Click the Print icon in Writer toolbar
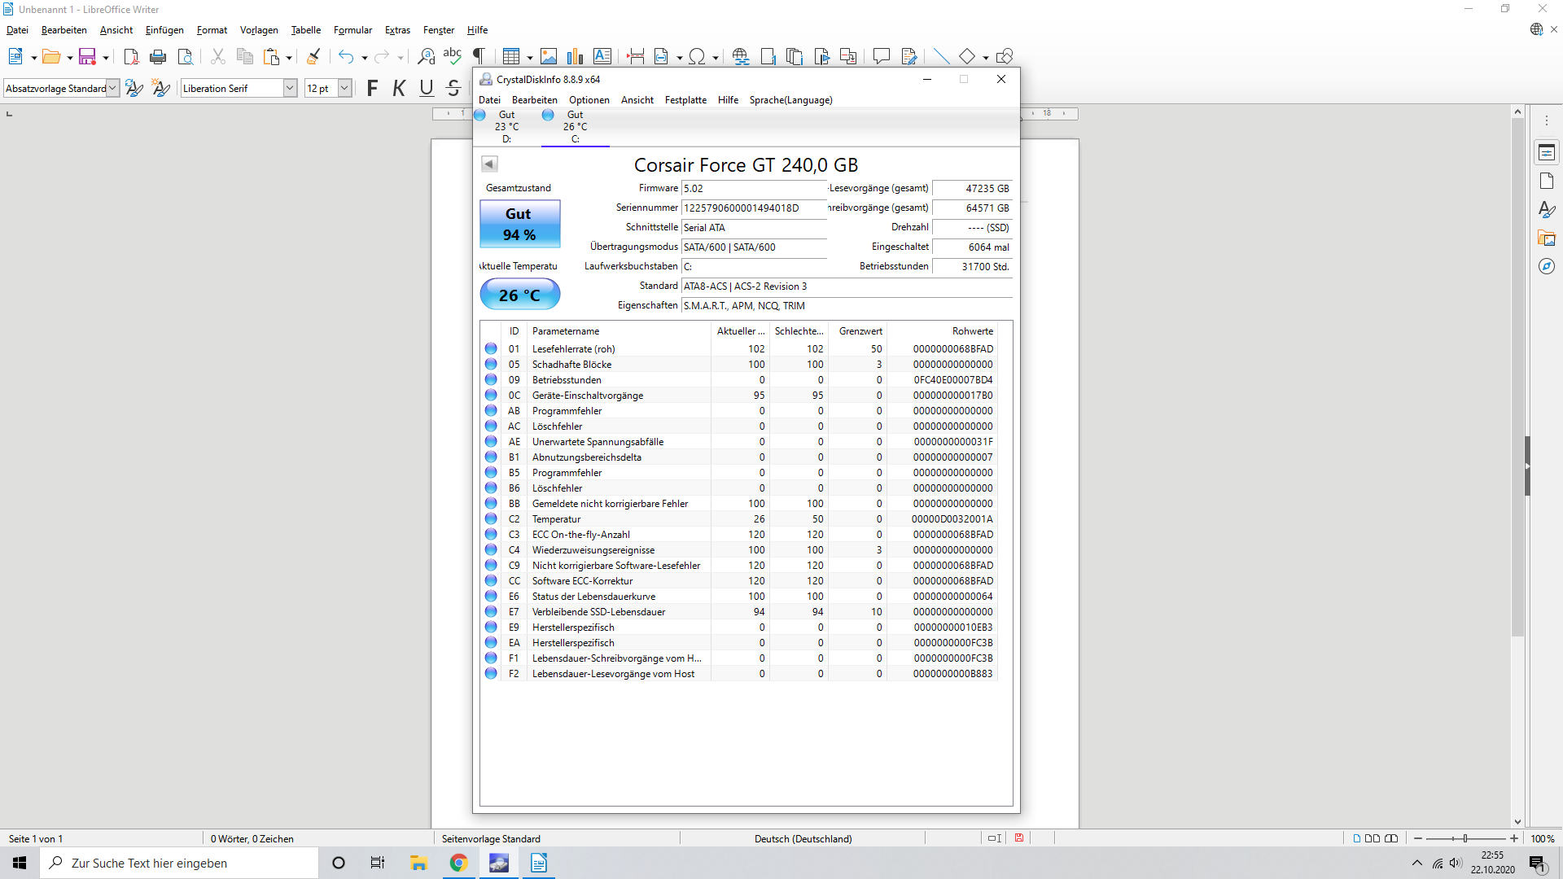The width and height of the screenshot is (1563, 879). pyautogui.click(x=158, y=57)
